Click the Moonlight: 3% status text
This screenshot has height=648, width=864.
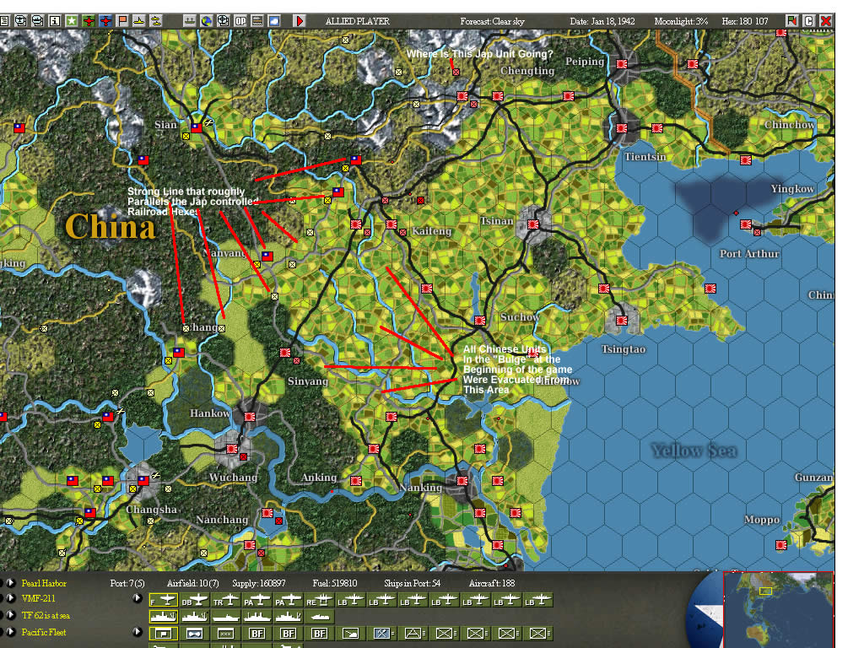[x=681, y=21]
